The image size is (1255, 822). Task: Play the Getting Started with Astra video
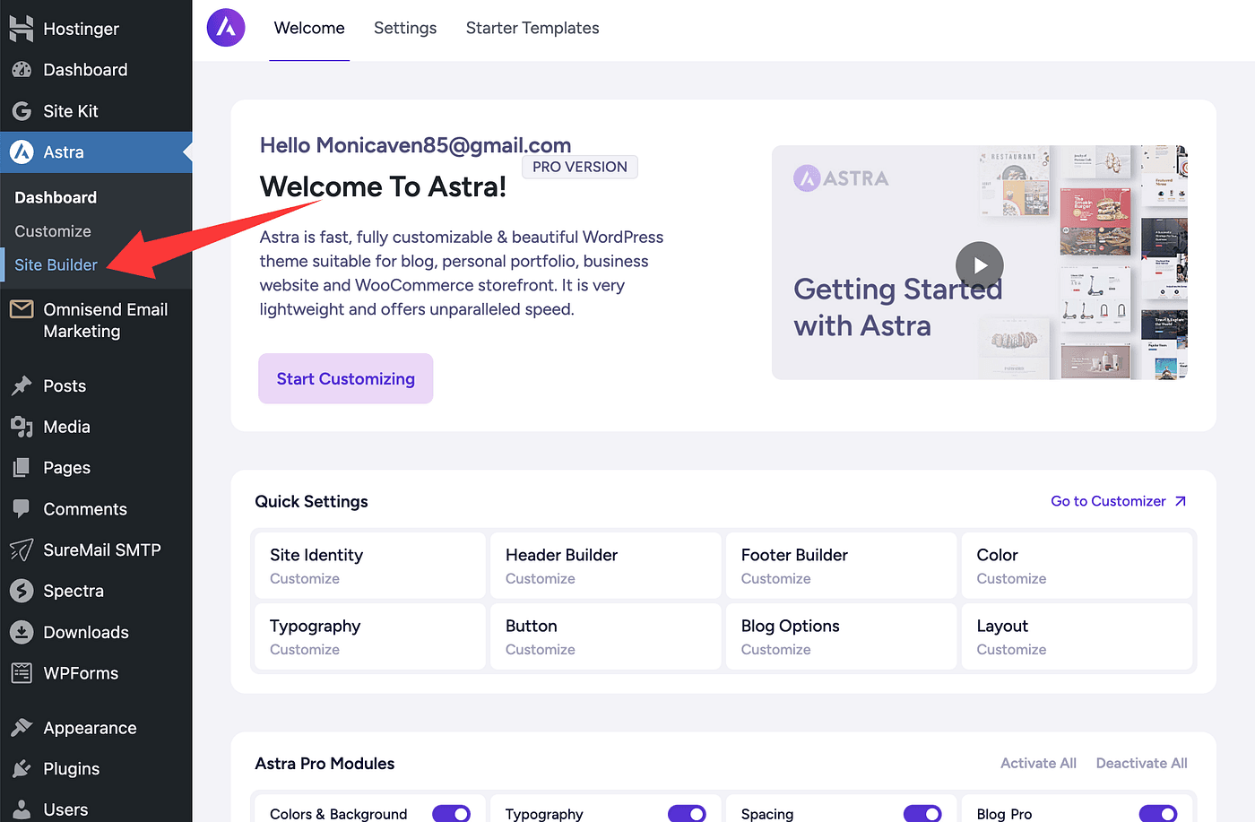point(979,265)
